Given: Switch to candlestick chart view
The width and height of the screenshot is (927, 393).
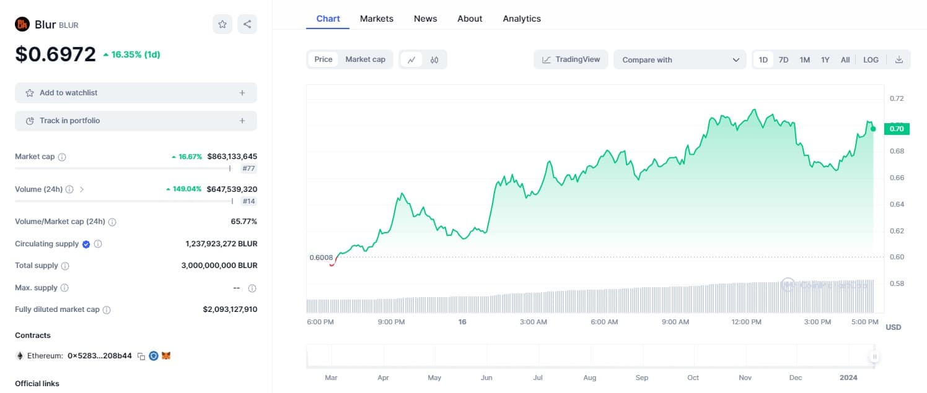Looking at the screenshot, I should point(434,59).
